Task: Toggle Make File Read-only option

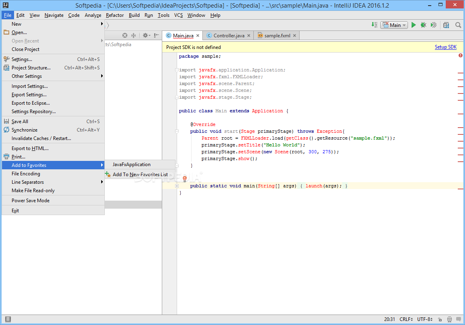Action: (53, 191)
